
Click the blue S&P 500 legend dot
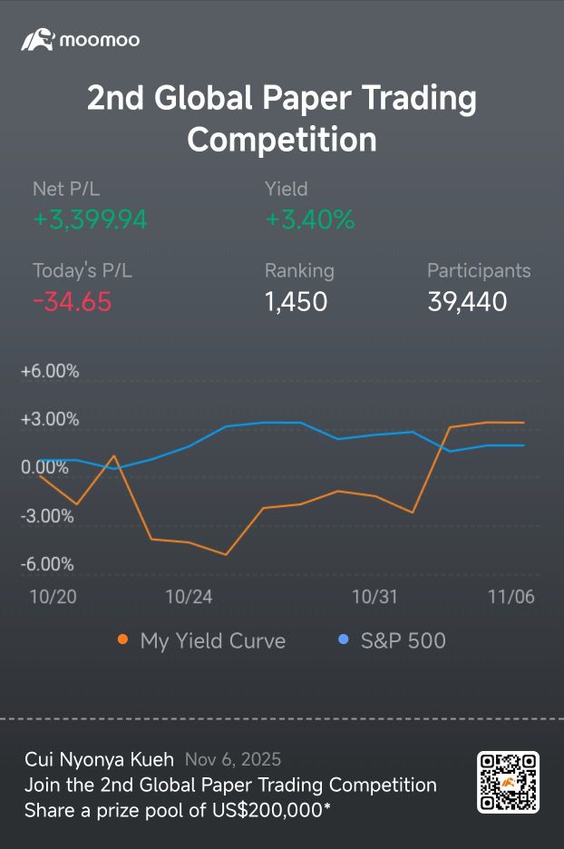tap(343, 640)
